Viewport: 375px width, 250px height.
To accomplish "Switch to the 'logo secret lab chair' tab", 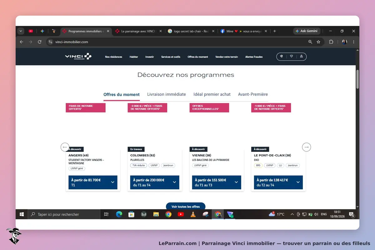I will click(x=191, y=31).
